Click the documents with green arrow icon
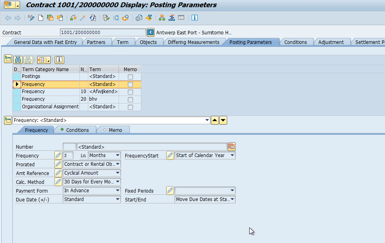Viewport: 385px width, 243px height. 106,18
